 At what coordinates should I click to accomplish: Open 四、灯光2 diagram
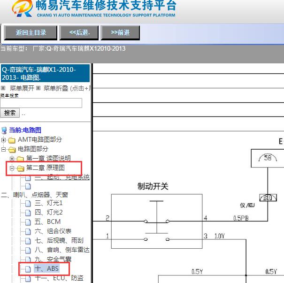48,213
